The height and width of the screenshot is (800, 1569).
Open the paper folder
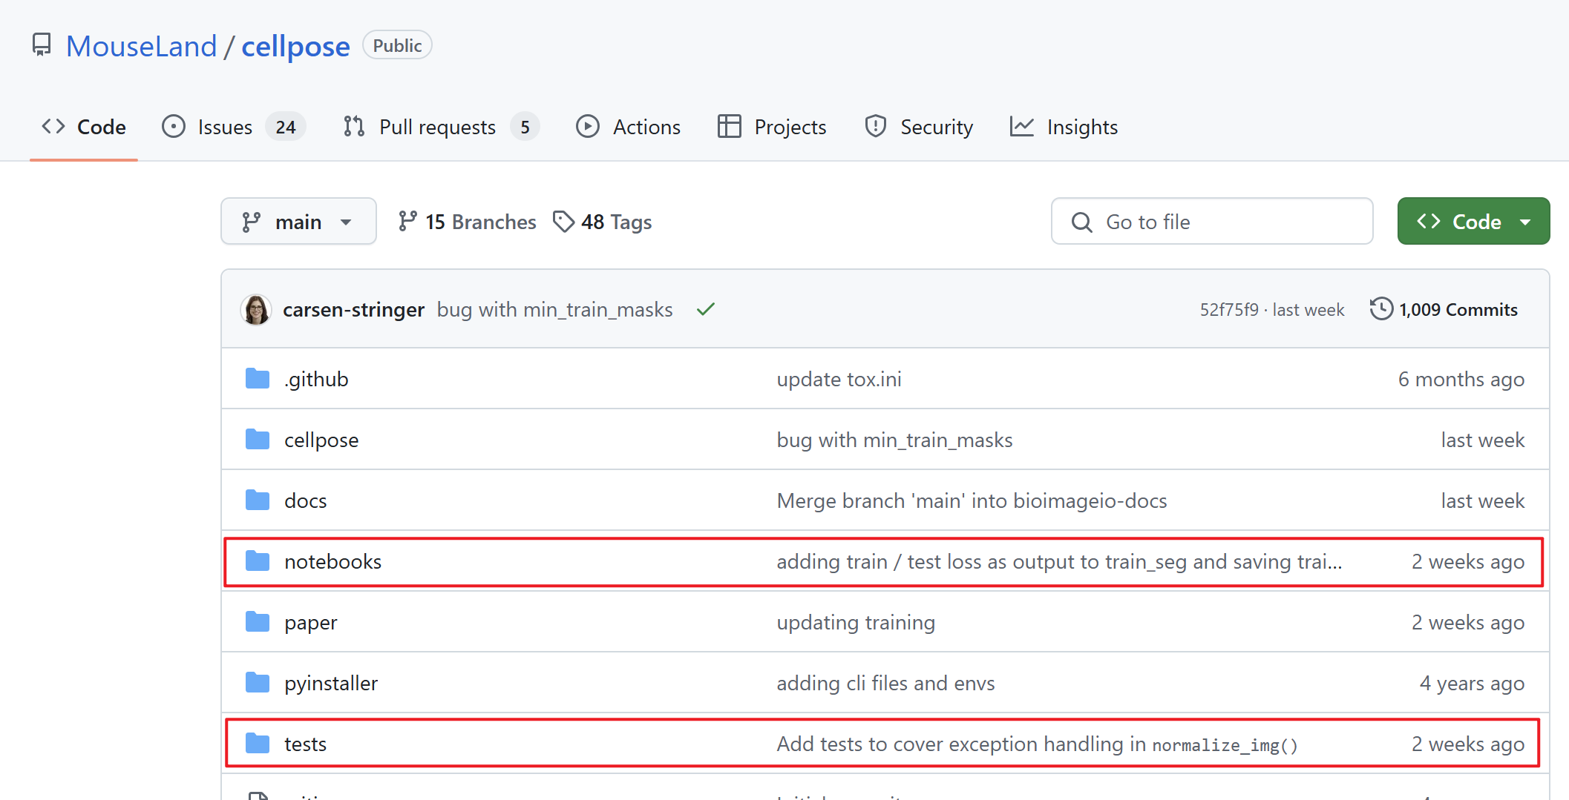coord(311,622)
